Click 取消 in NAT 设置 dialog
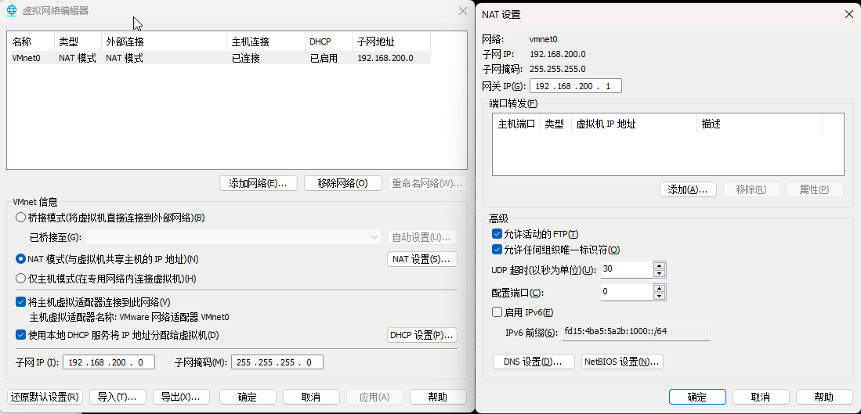Image resolution: width=861 pixels, height=414 pixels. tap(761, 397)
